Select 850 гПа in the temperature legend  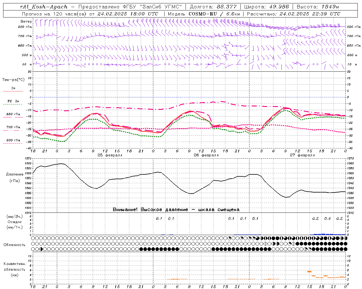13,115
